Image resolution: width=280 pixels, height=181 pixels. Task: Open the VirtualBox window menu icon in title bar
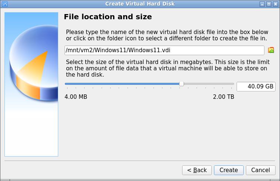5,4
